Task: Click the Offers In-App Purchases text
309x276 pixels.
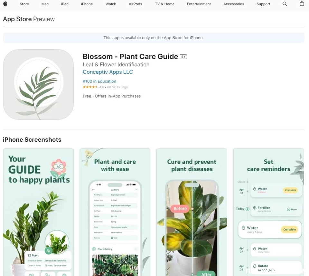Action: pyautogui.click(x=118, y=96)
